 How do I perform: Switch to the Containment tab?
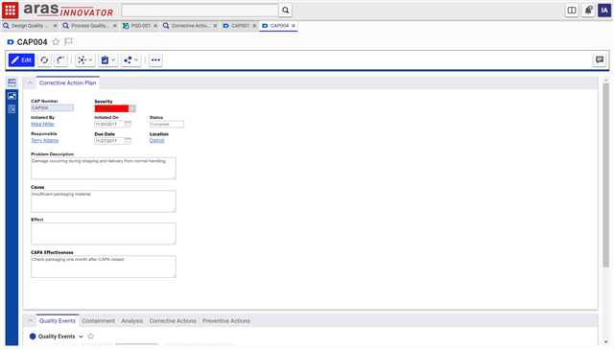pyautogui.click(x=98, y=320)
